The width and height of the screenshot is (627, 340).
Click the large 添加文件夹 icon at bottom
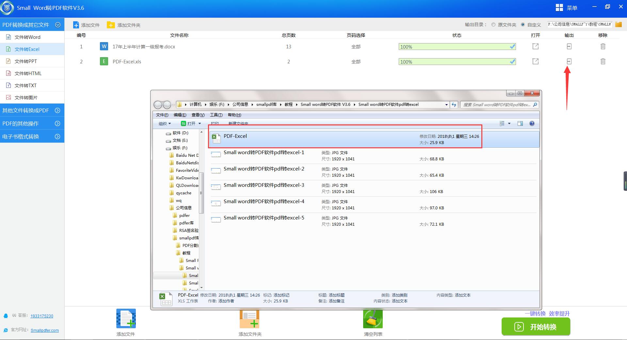click(x=250, y=319)
